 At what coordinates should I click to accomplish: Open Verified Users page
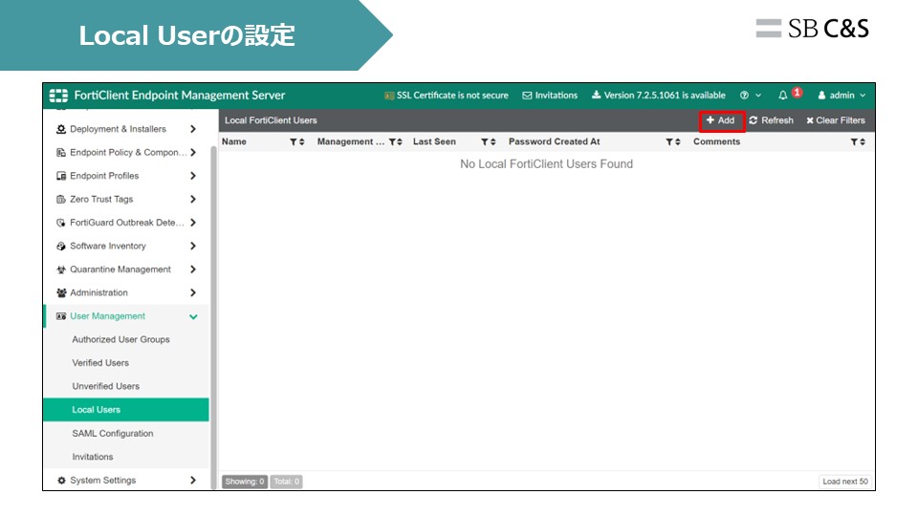(x=100, y=363)
